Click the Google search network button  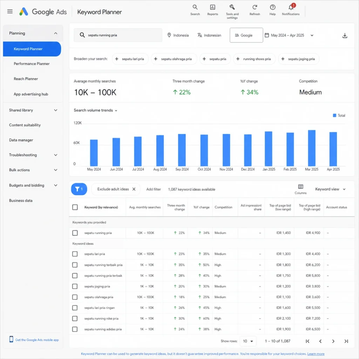(x=246, y=35)
